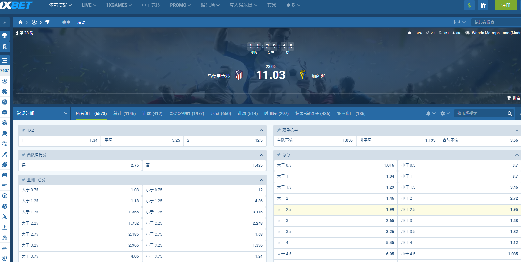This screenshot has height=262, width=521.
Task: Click the notification bell icon
Action: tap(428, 113)
